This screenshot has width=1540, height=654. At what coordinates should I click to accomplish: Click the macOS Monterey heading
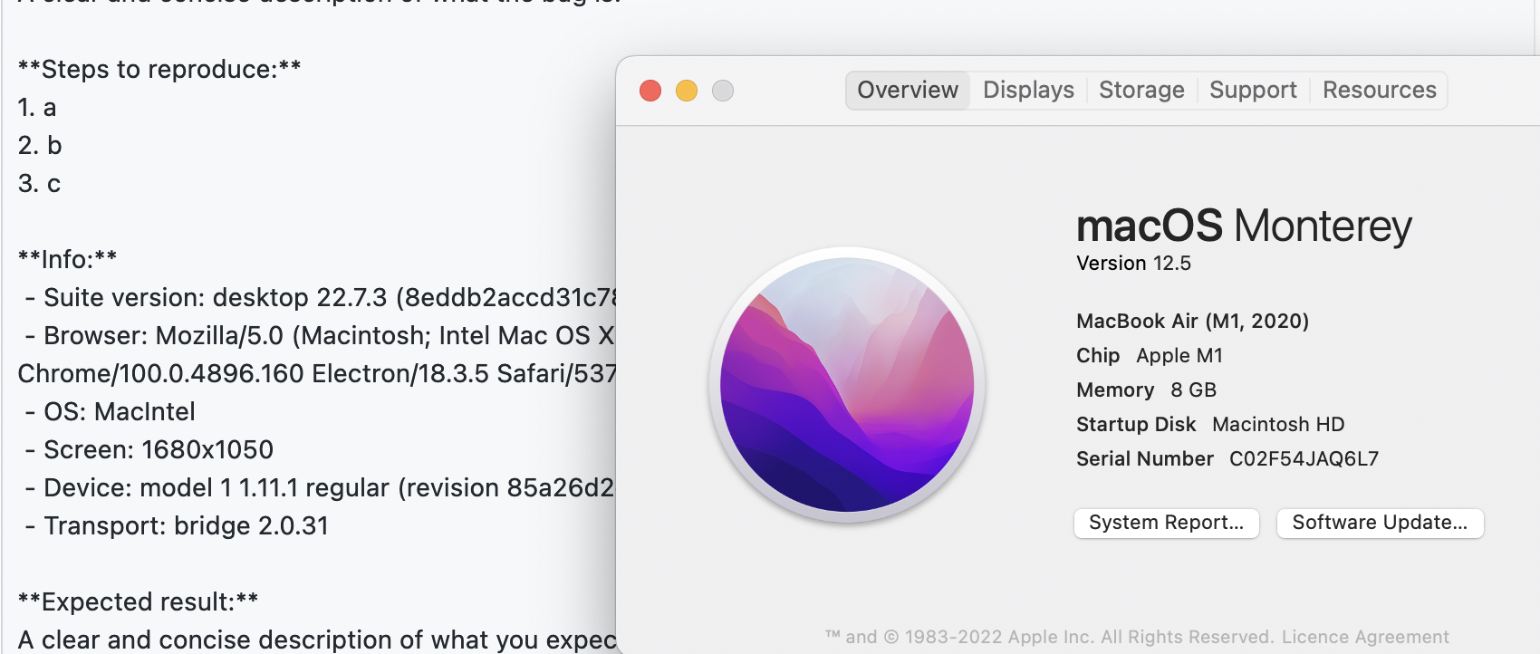tap(1244, 226)
